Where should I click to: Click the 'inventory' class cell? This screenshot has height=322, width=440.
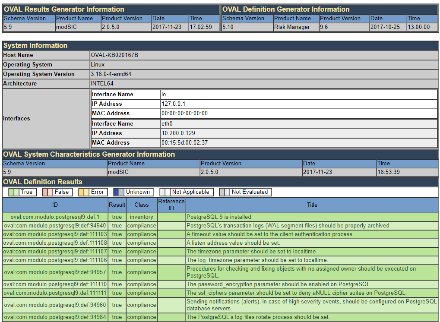click(142, 217)
